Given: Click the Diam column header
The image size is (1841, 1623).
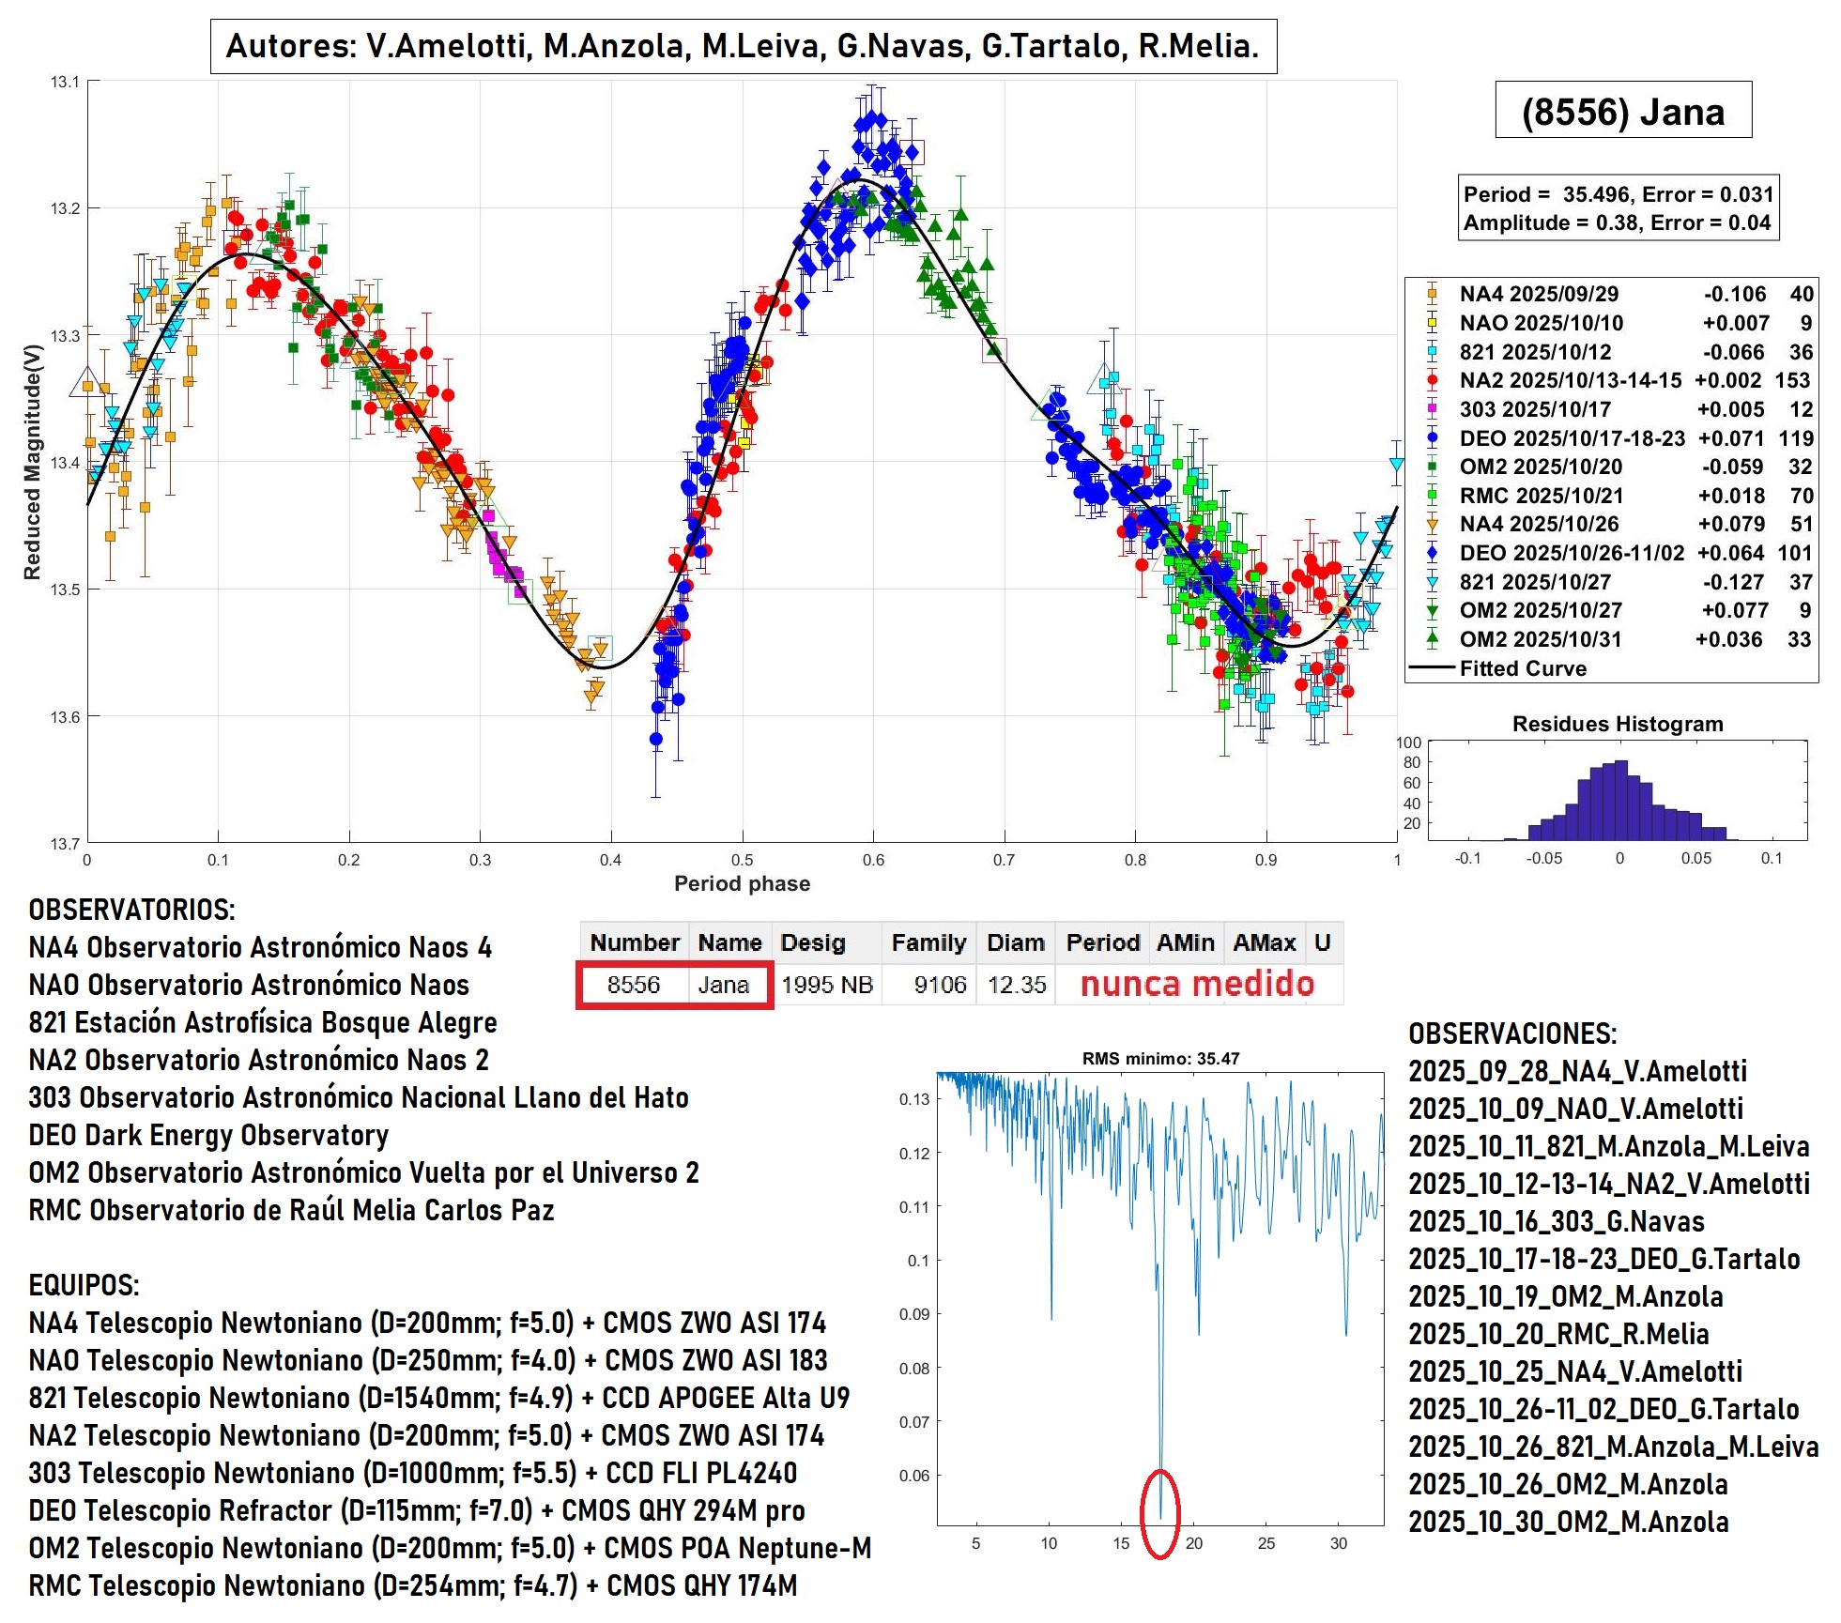Looking at the screenshot, I should [1016, 942].
